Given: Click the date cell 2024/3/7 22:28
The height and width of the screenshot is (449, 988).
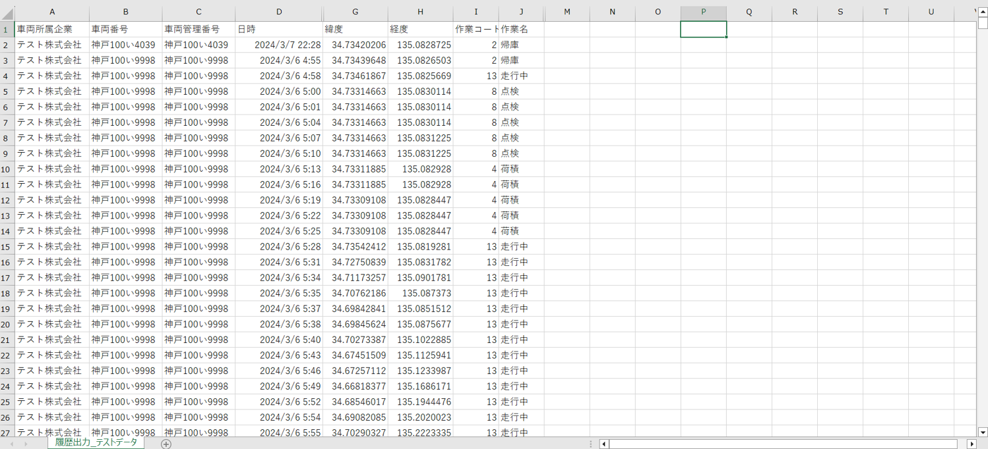Looking at the screenshot, I should (279, 45).
